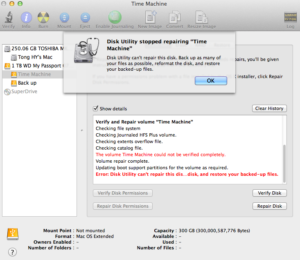Screen dimensions: 300x260
Task: Click the Convert toolbar icon
Action: coord(175,17)
